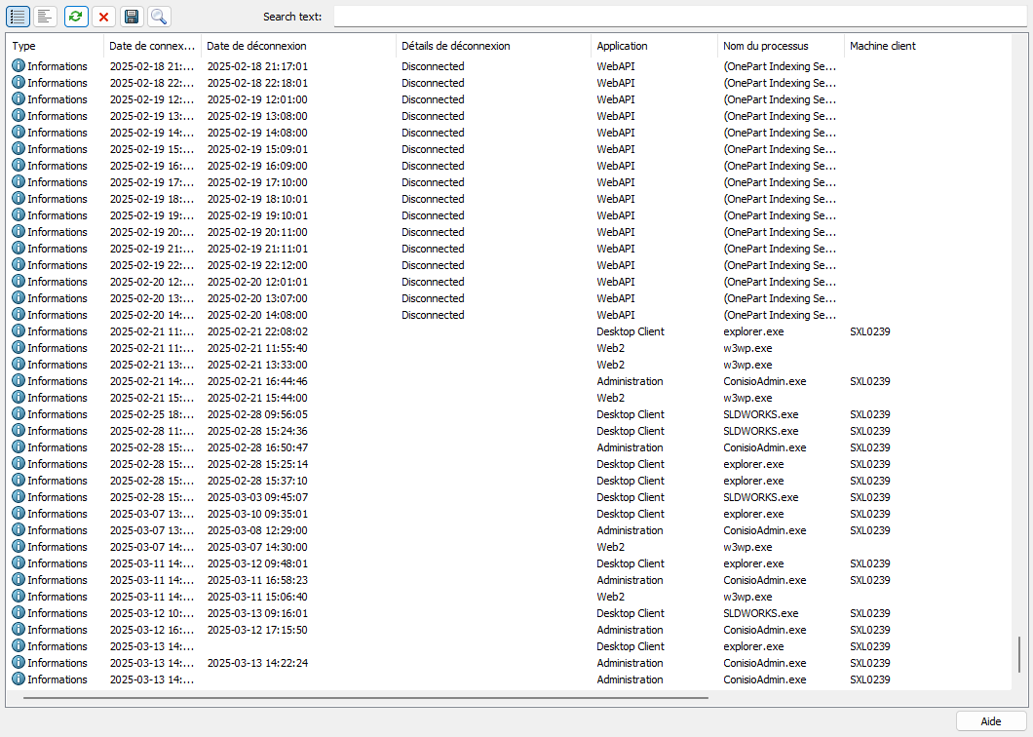This screenshot has height=737, width=1033.
Task: Sort by Date de déconnexion column header
Action: click(297, 46)
